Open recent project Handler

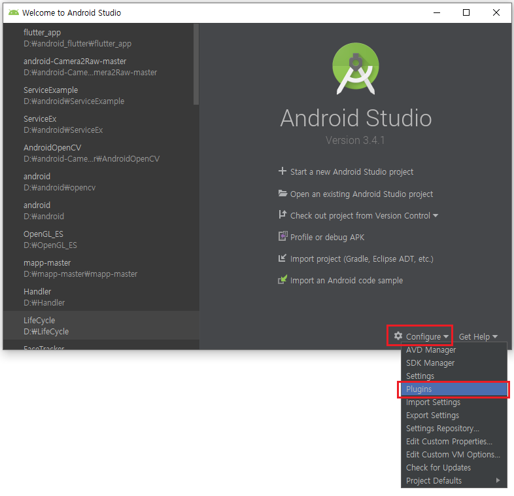(101, 297)
